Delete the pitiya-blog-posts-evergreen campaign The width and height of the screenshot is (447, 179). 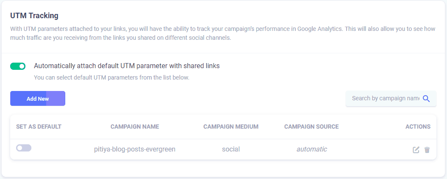point(427,150)
